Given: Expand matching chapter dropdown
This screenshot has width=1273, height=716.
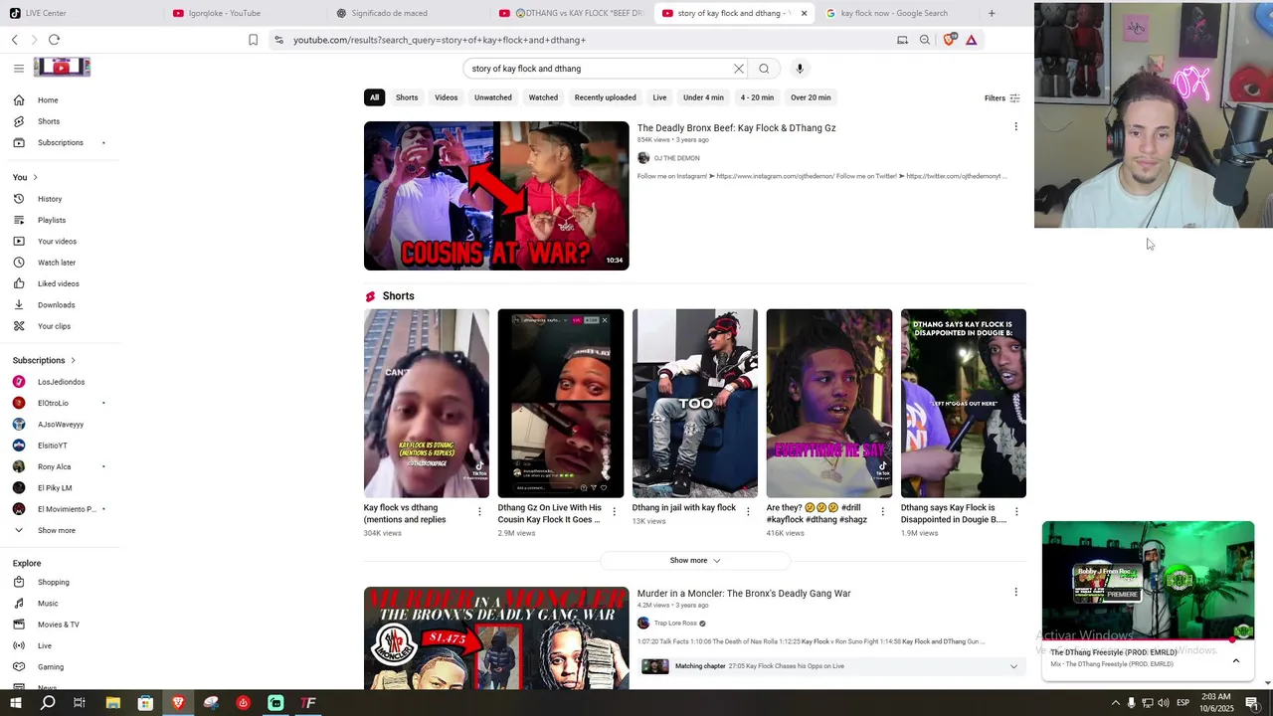Looking at the screenshot, I should point(1013,666).
